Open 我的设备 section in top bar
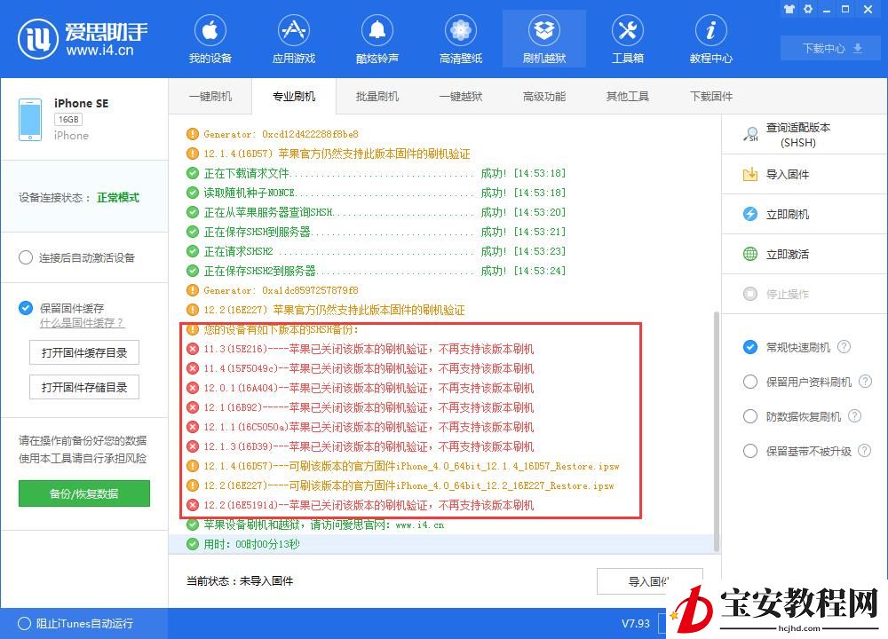888x639 pixels. point(210,40)
